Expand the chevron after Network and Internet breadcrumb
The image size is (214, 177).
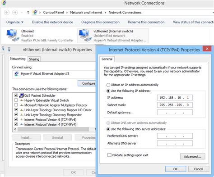[x=105, y=13]
